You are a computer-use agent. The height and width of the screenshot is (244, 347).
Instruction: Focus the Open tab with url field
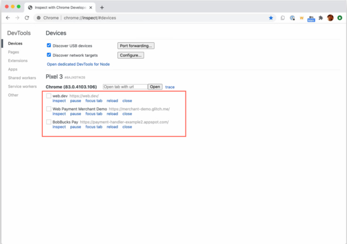[x=125, y=87]
